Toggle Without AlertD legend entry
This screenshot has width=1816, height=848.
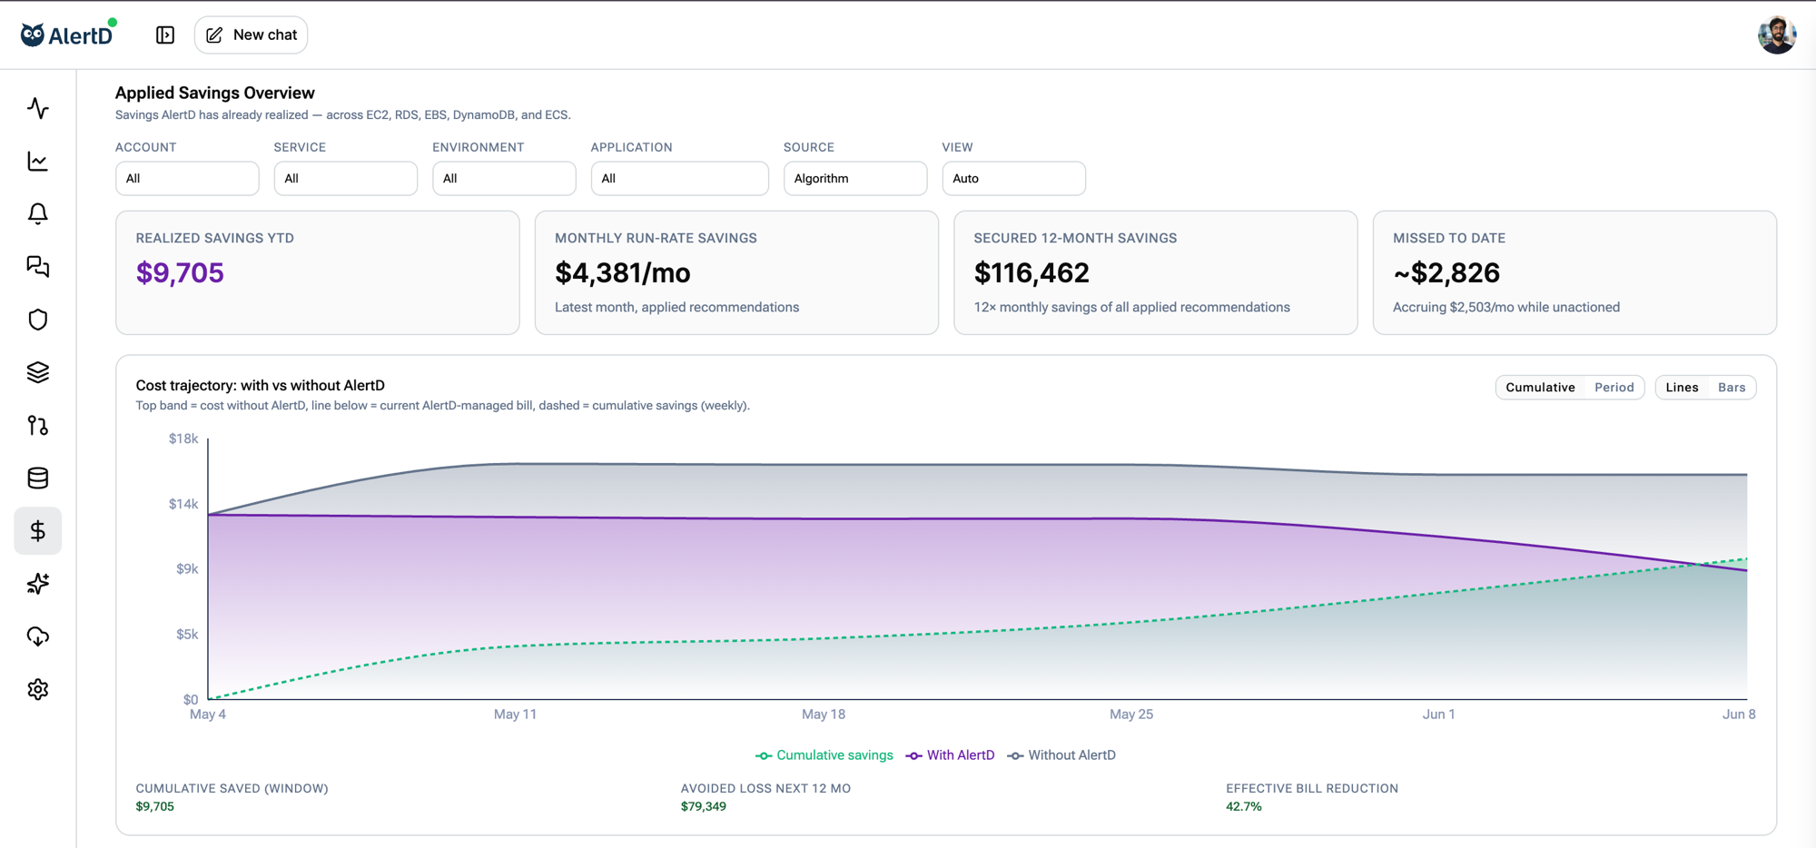1061,755
